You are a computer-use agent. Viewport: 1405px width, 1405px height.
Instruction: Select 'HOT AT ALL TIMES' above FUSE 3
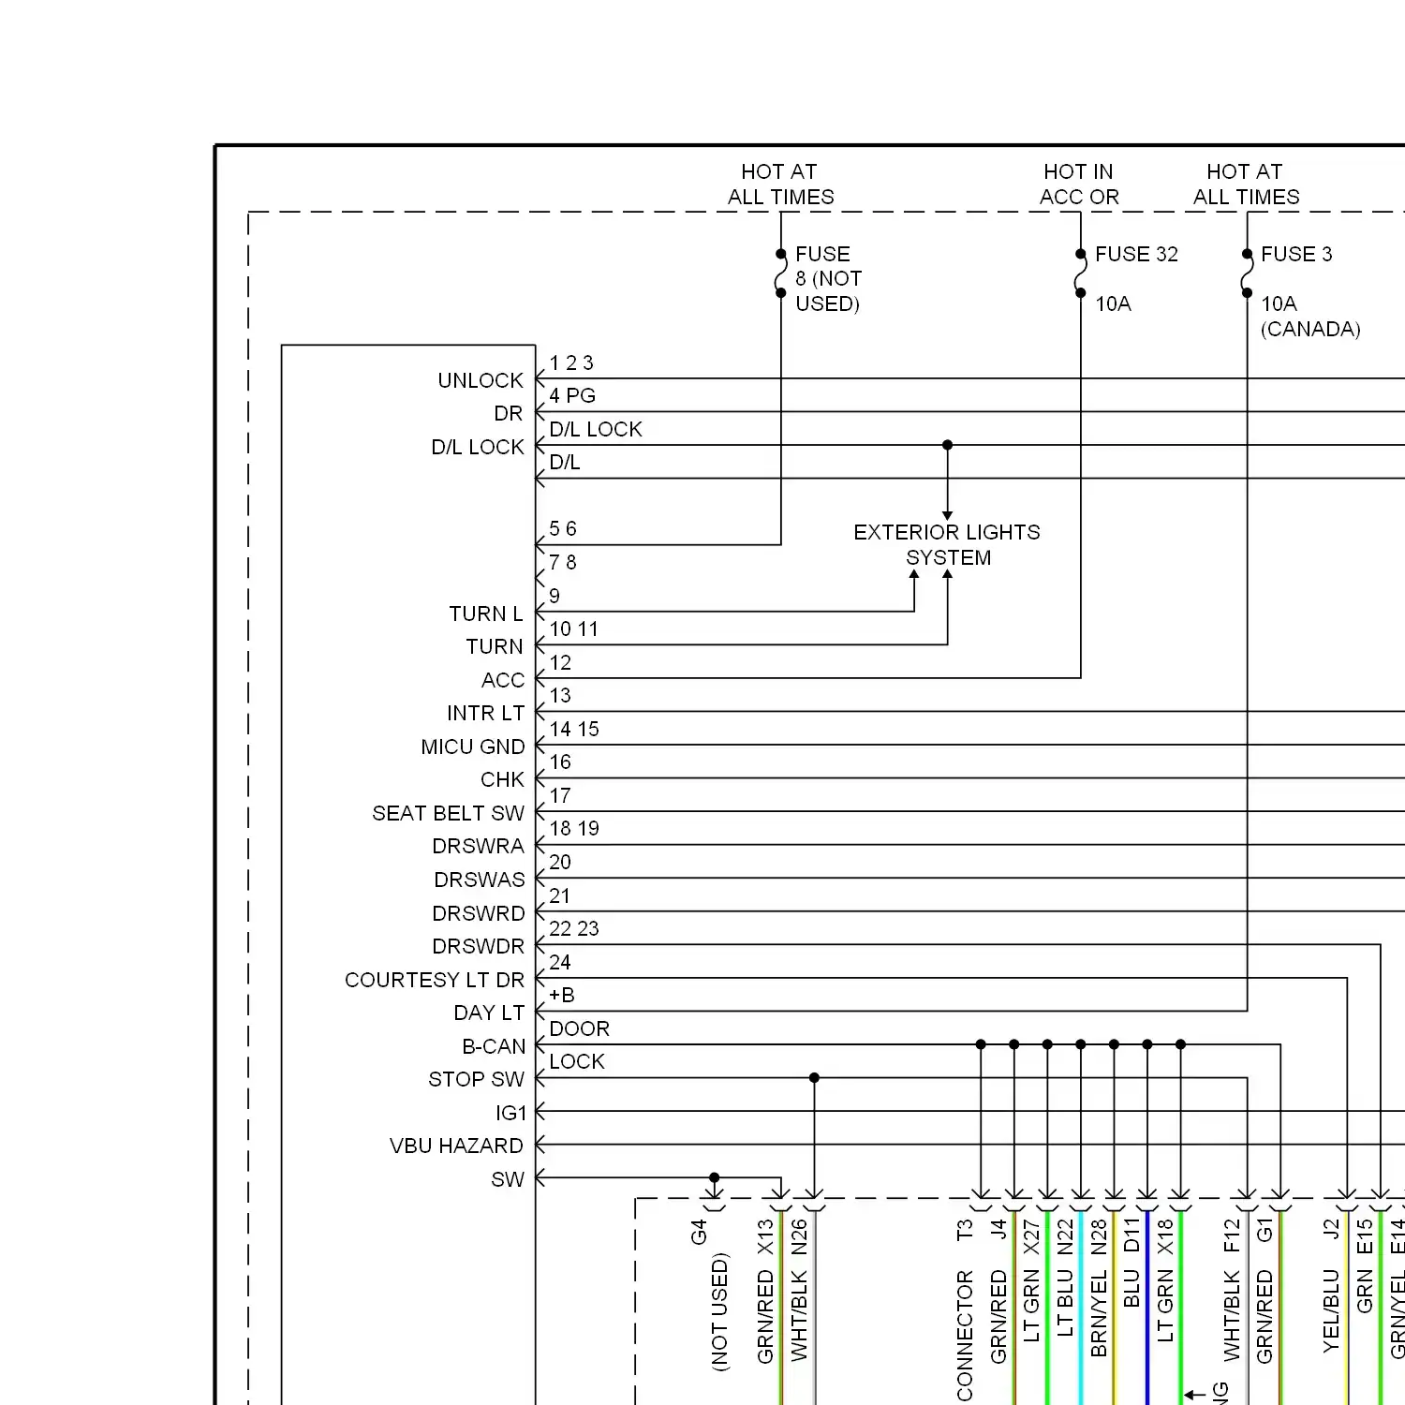coord(1246,185)
